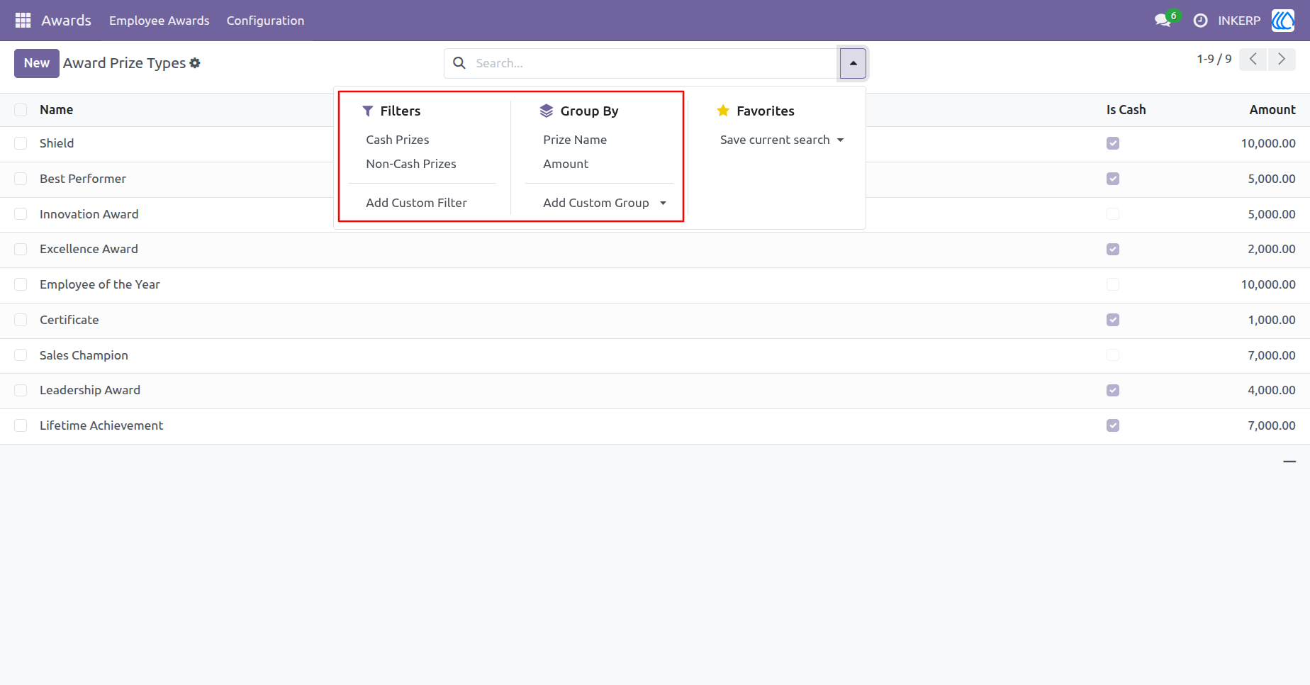Viewport: 1310px width, 685px height.
Task: Select the Excellence Award row checkbox
Action: click(x=21, y=249)
